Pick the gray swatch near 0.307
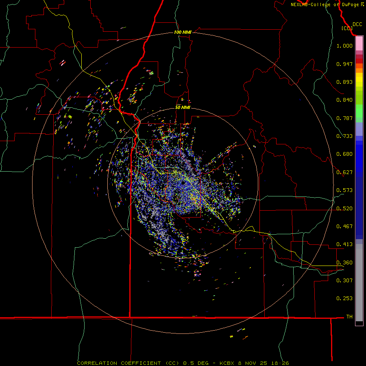The width and height of the screenshot is (366, 366). click(359, 283)
